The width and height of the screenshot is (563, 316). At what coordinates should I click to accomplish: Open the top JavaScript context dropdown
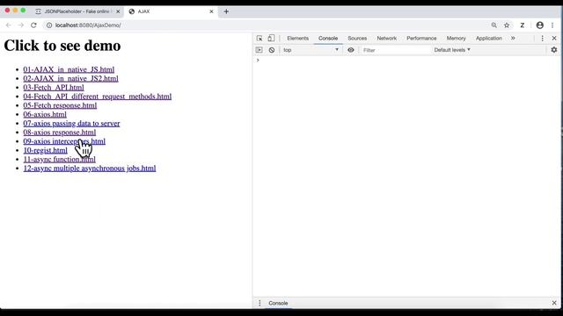(311, 50)
